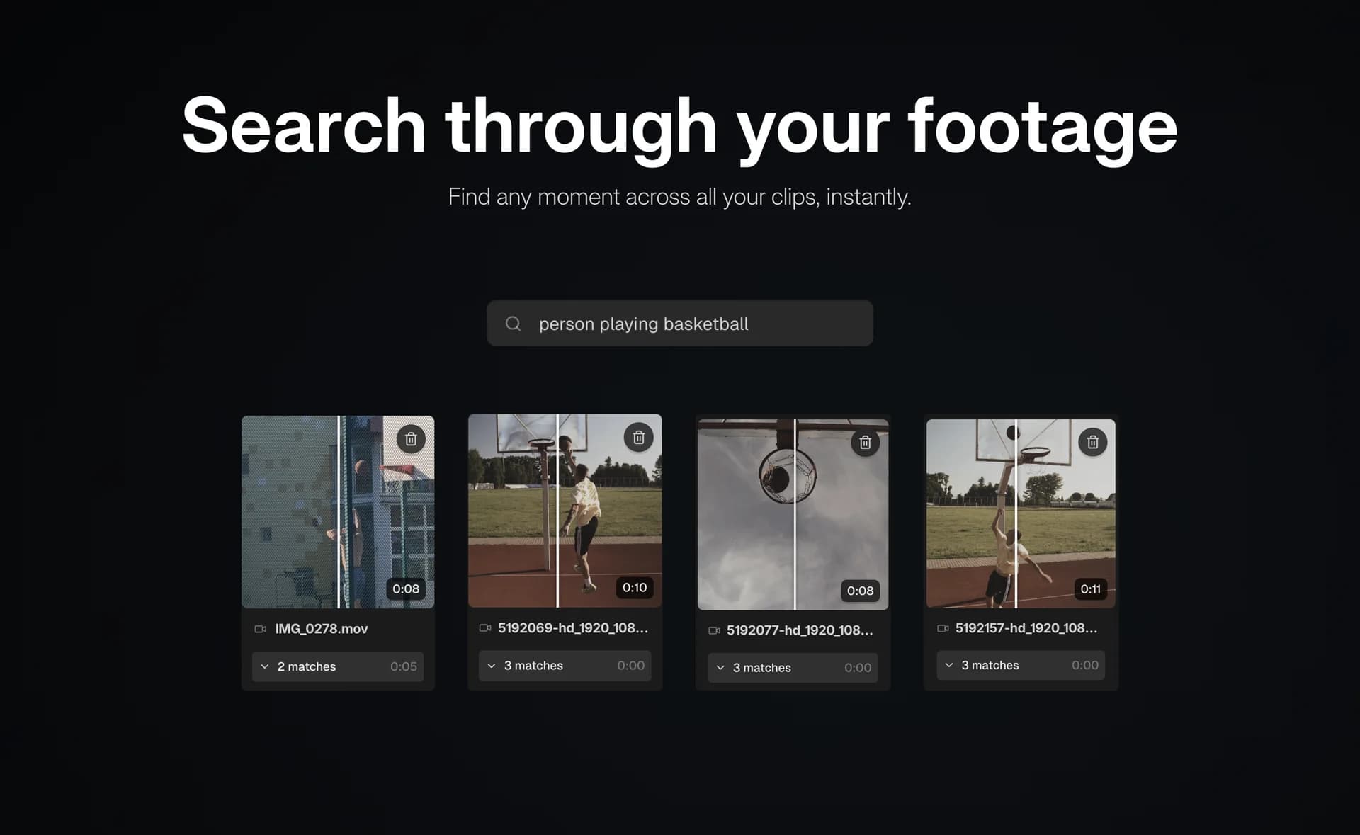The width and height of the screenshot is (1360, 835).
Task: Click the 5192077-hd_1920_108 filename label
Action: pos(800,630)
